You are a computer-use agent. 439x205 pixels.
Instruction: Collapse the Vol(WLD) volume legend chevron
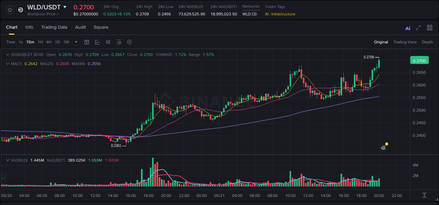tap(8, 160)
